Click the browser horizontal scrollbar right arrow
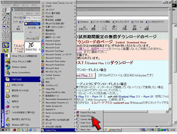The width and height of the screenshot is (177, 134). [x=167, y=111]
